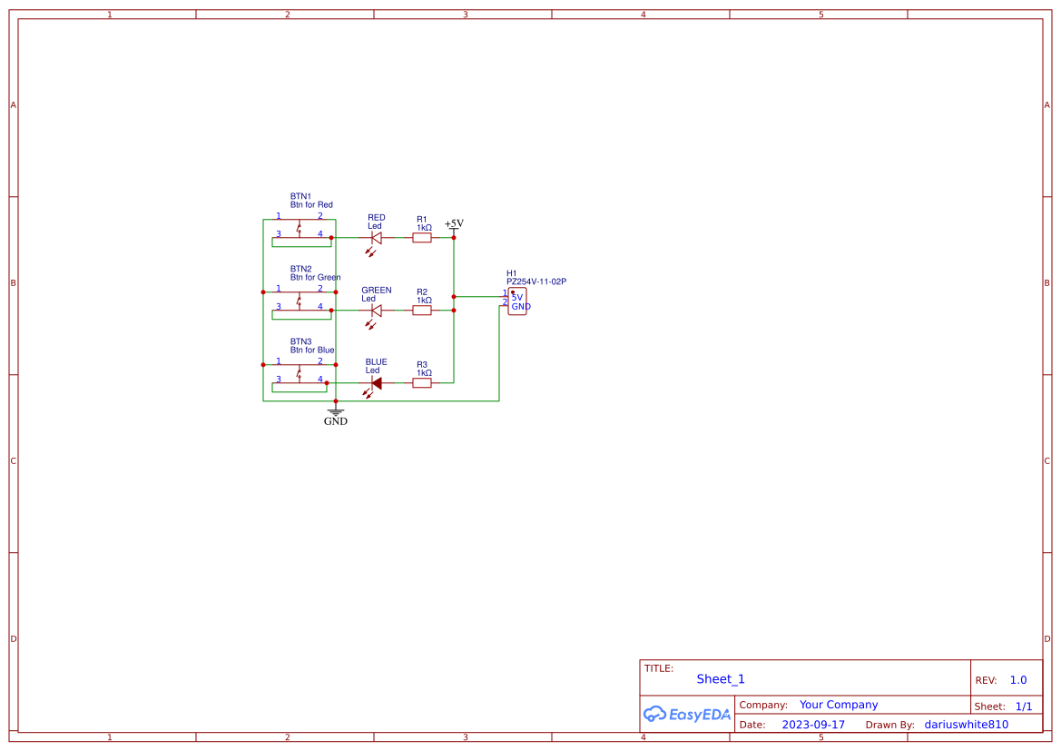Image resolution: width=1061 pixels, height=751 pixels.
Task: Select the GND ground symbol
Action: coord(336,414)
